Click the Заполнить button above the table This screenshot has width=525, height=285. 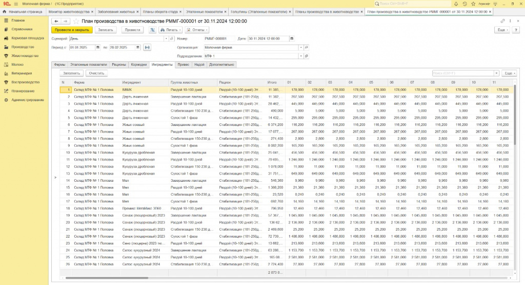pos(70,73)
